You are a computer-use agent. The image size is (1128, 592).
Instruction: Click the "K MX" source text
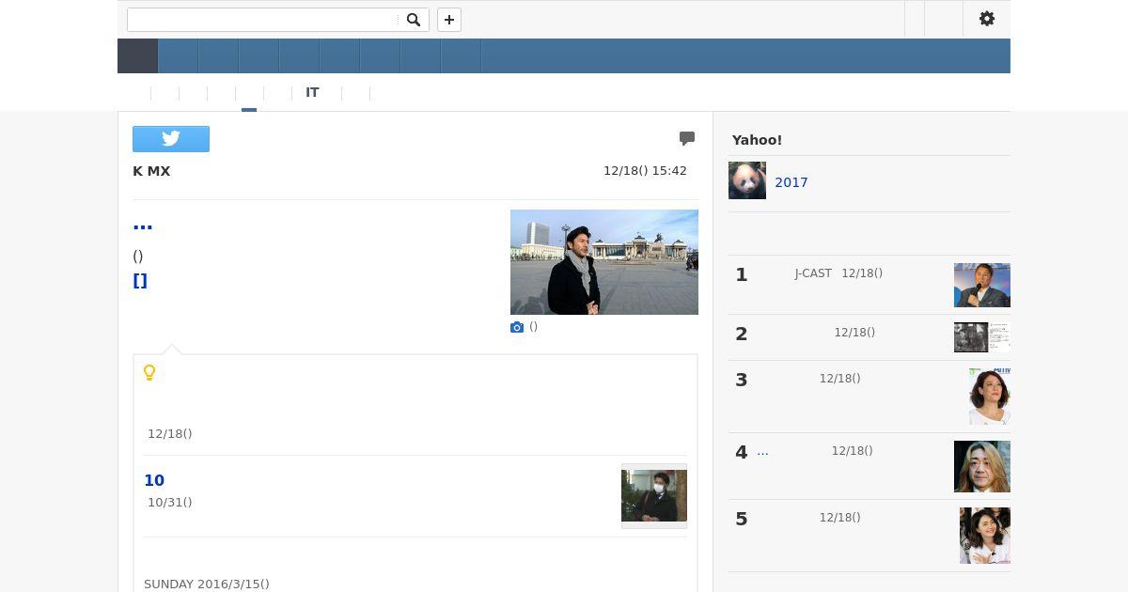pos(151,171)
